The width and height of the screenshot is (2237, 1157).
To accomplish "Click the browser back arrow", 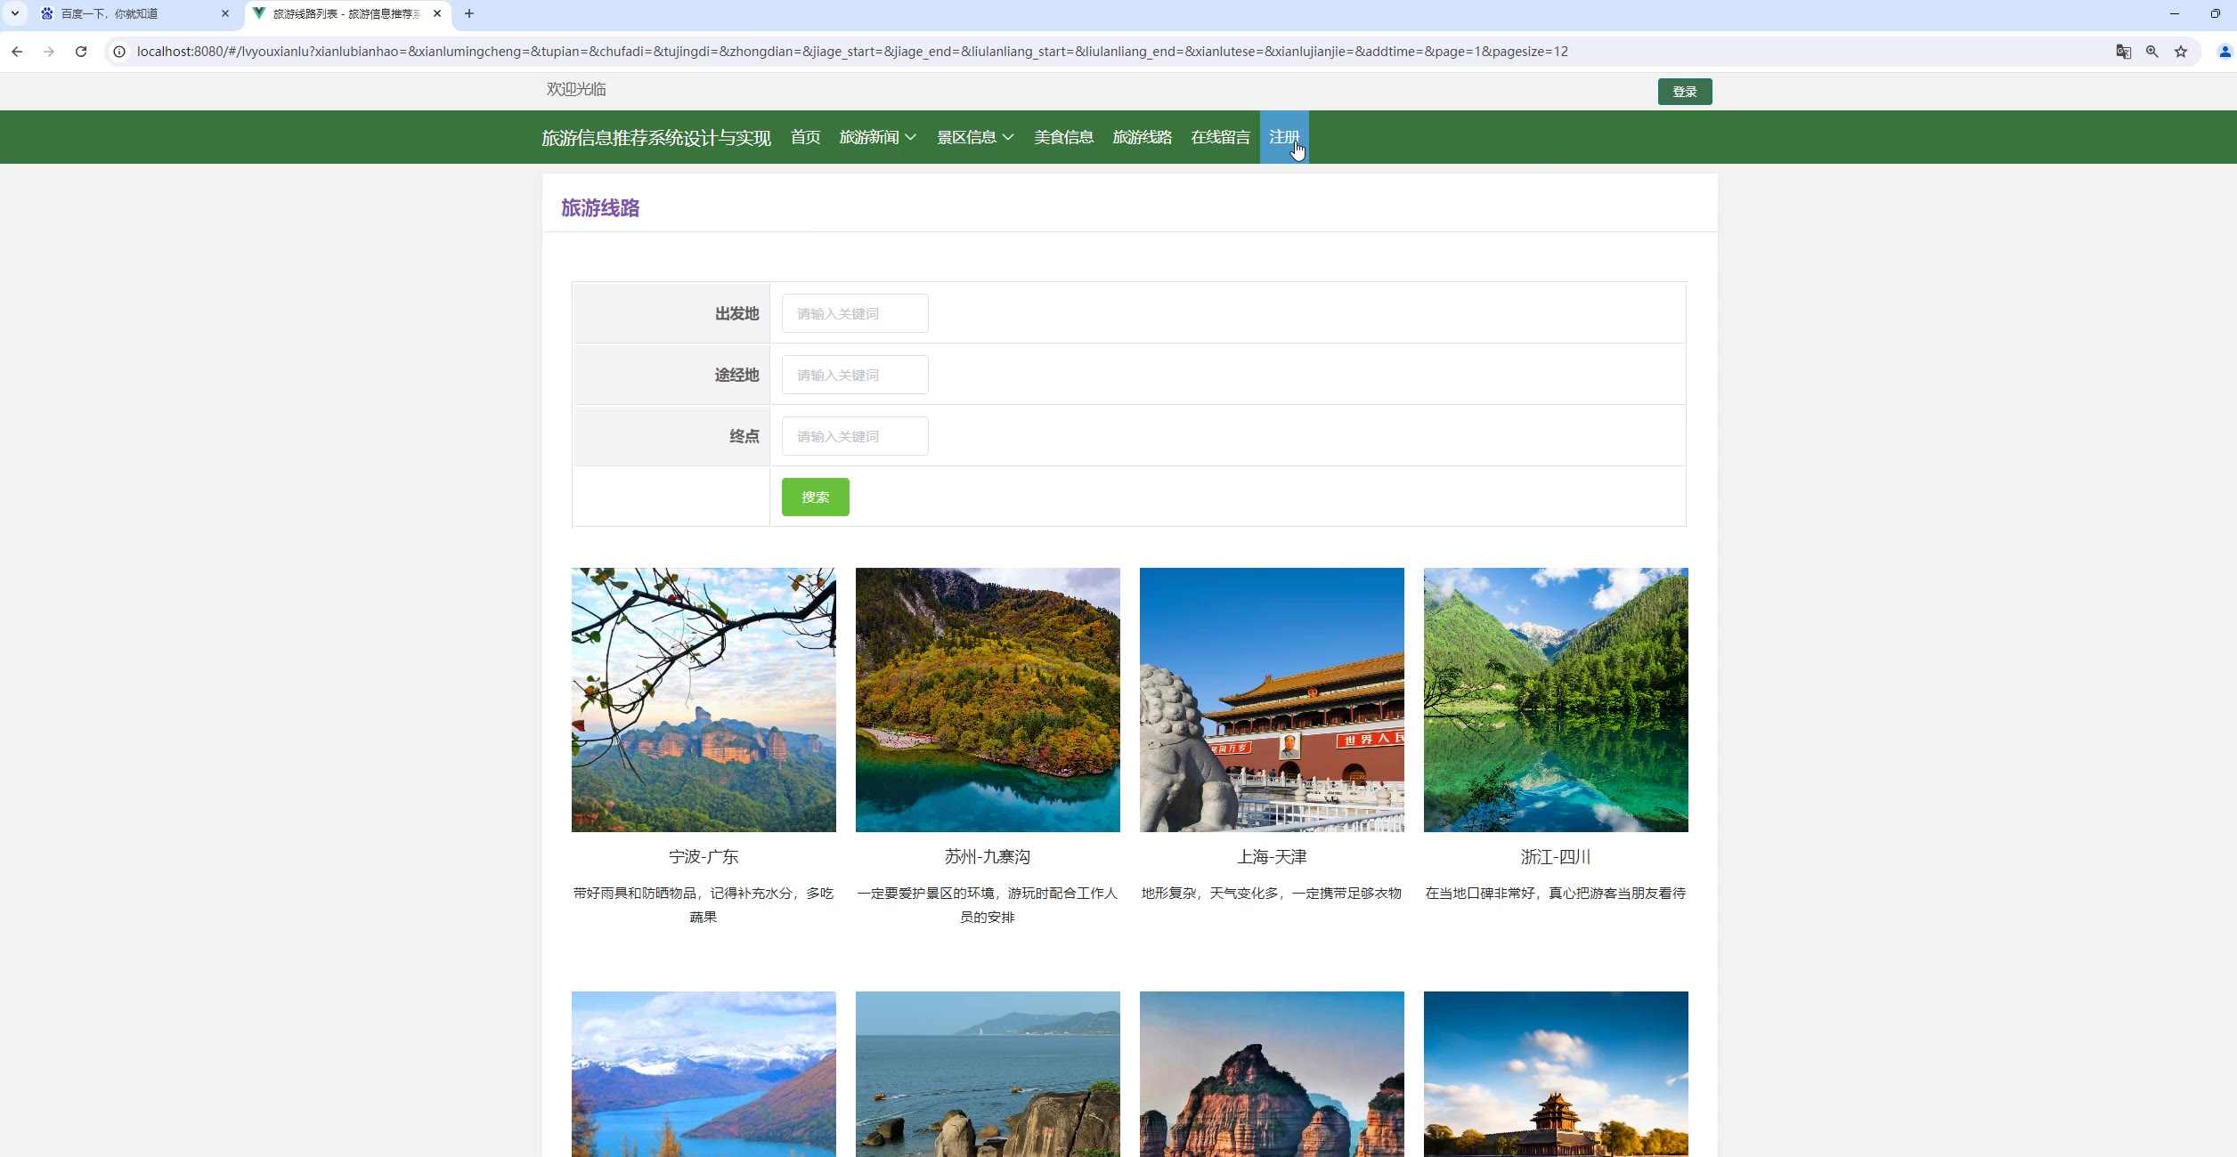I will point(17,52).
